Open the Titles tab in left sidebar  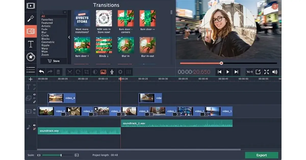coord(31,44)
